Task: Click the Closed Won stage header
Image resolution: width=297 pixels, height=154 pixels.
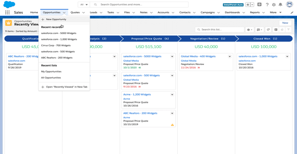Action: [x=265, y=39]
